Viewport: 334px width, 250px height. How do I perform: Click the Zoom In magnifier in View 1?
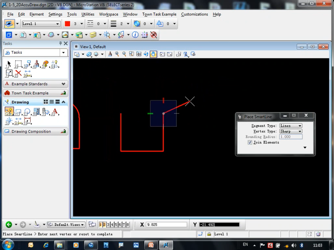(117, 54)
